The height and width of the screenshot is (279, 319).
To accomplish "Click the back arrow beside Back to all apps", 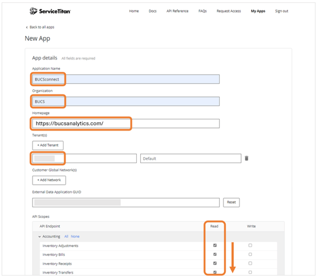I will 26,27.
